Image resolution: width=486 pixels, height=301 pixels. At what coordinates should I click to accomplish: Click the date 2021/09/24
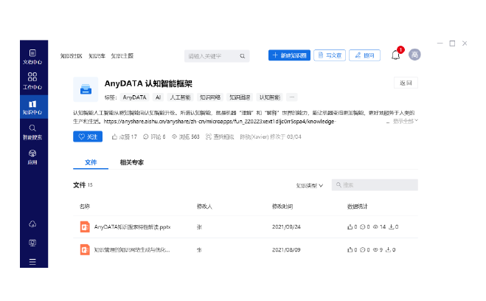click(286, 227)
